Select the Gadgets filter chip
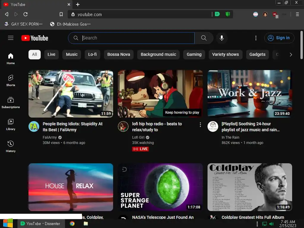This screenshot has width=304, height=228. click(257, 55)
